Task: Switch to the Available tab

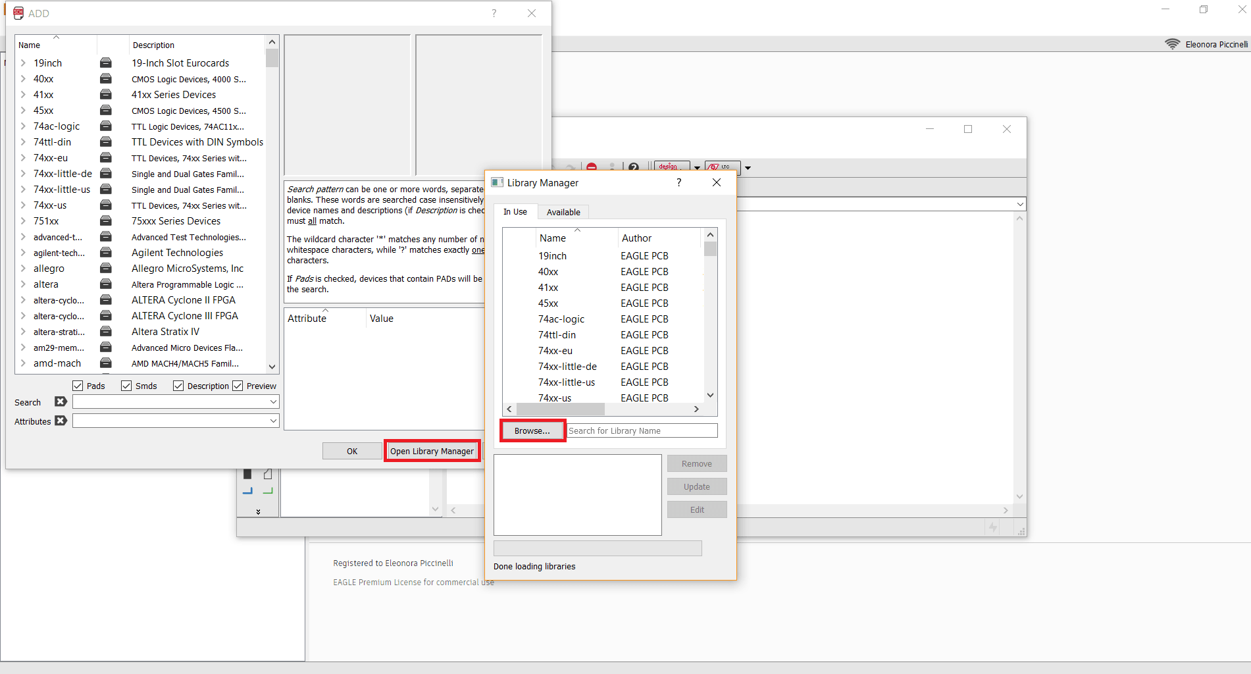Action: pos(563,212)
